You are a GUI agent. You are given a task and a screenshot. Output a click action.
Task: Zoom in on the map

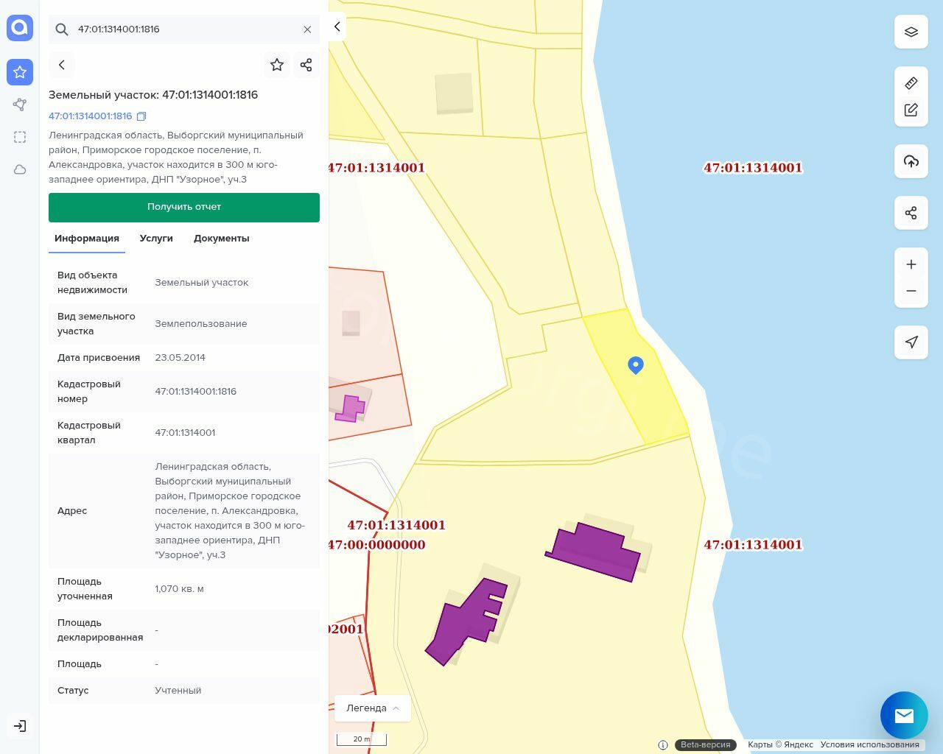pos(911,264)
